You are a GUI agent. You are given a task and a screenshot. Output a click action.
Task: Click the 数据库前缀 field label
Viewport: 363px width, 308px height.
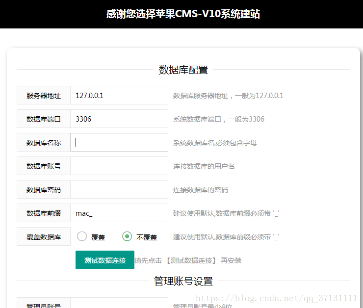pos(44,213)
